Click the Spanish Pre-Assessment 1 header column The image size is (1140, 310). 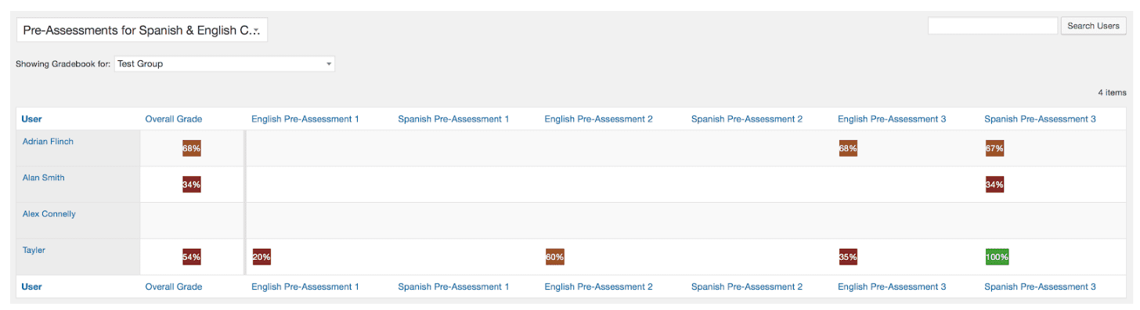pyautogui.click(x=453, y=119)
